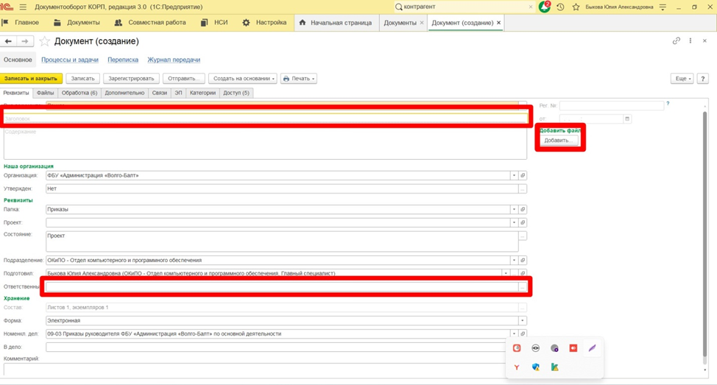The height and width of the screenshot is (385, 717).
Task: Click into the Заголовок field
Action: [x=265, y=119]
